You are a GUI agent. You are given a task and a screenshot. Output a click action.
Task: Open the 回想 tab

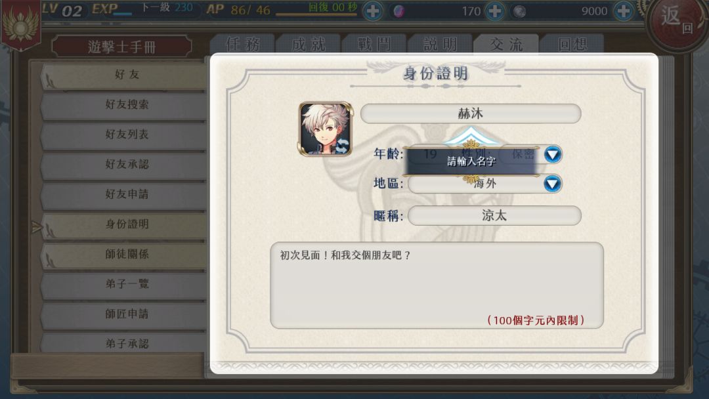click(572, 44)
